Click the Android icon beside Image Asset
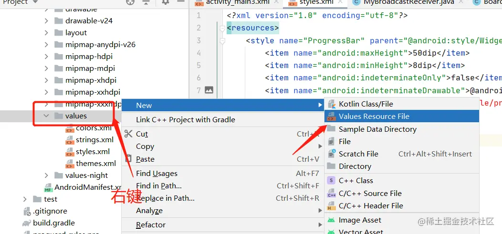Screen dimensions: 502x234 click(331, 220)
